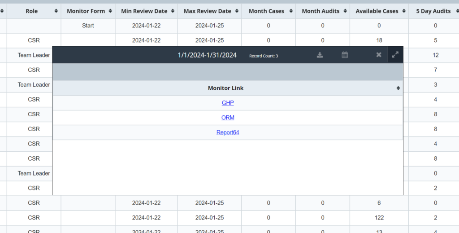The width and height of the screenshot is (459, 233).
Task: Follow the Report64 link
Action: click(x=228, y=132)
